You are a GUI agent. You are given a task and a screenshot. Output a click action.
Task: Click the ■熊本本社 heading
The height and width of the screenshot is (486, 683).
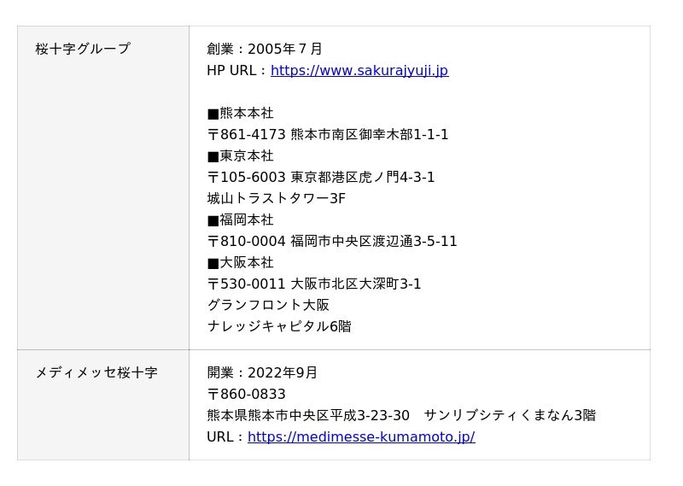241,114
